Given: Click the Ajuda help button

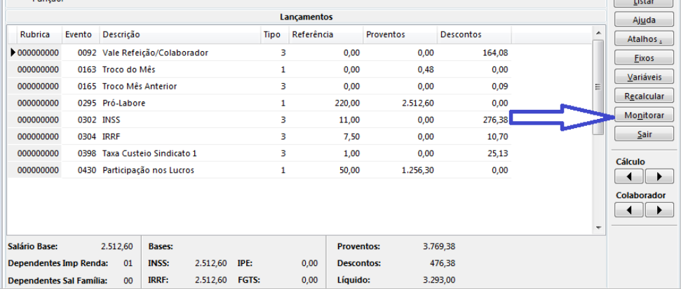Looking at the screenshot, I should (x=644, y=20).
